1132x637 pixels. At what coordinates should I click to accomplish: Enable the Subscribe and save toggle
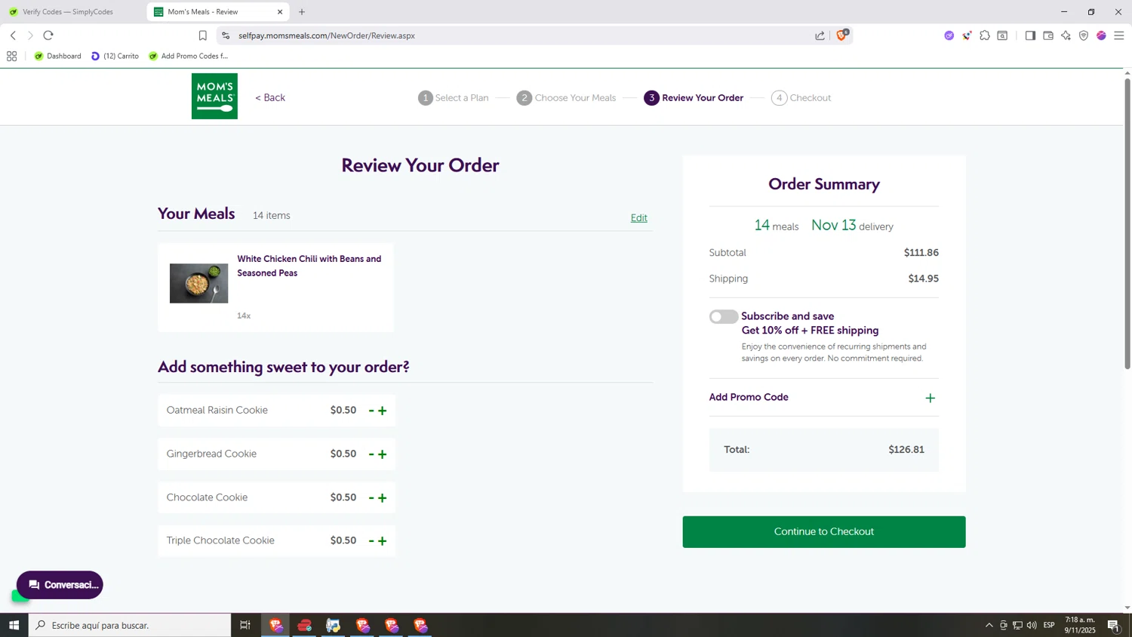pos(724,316)
